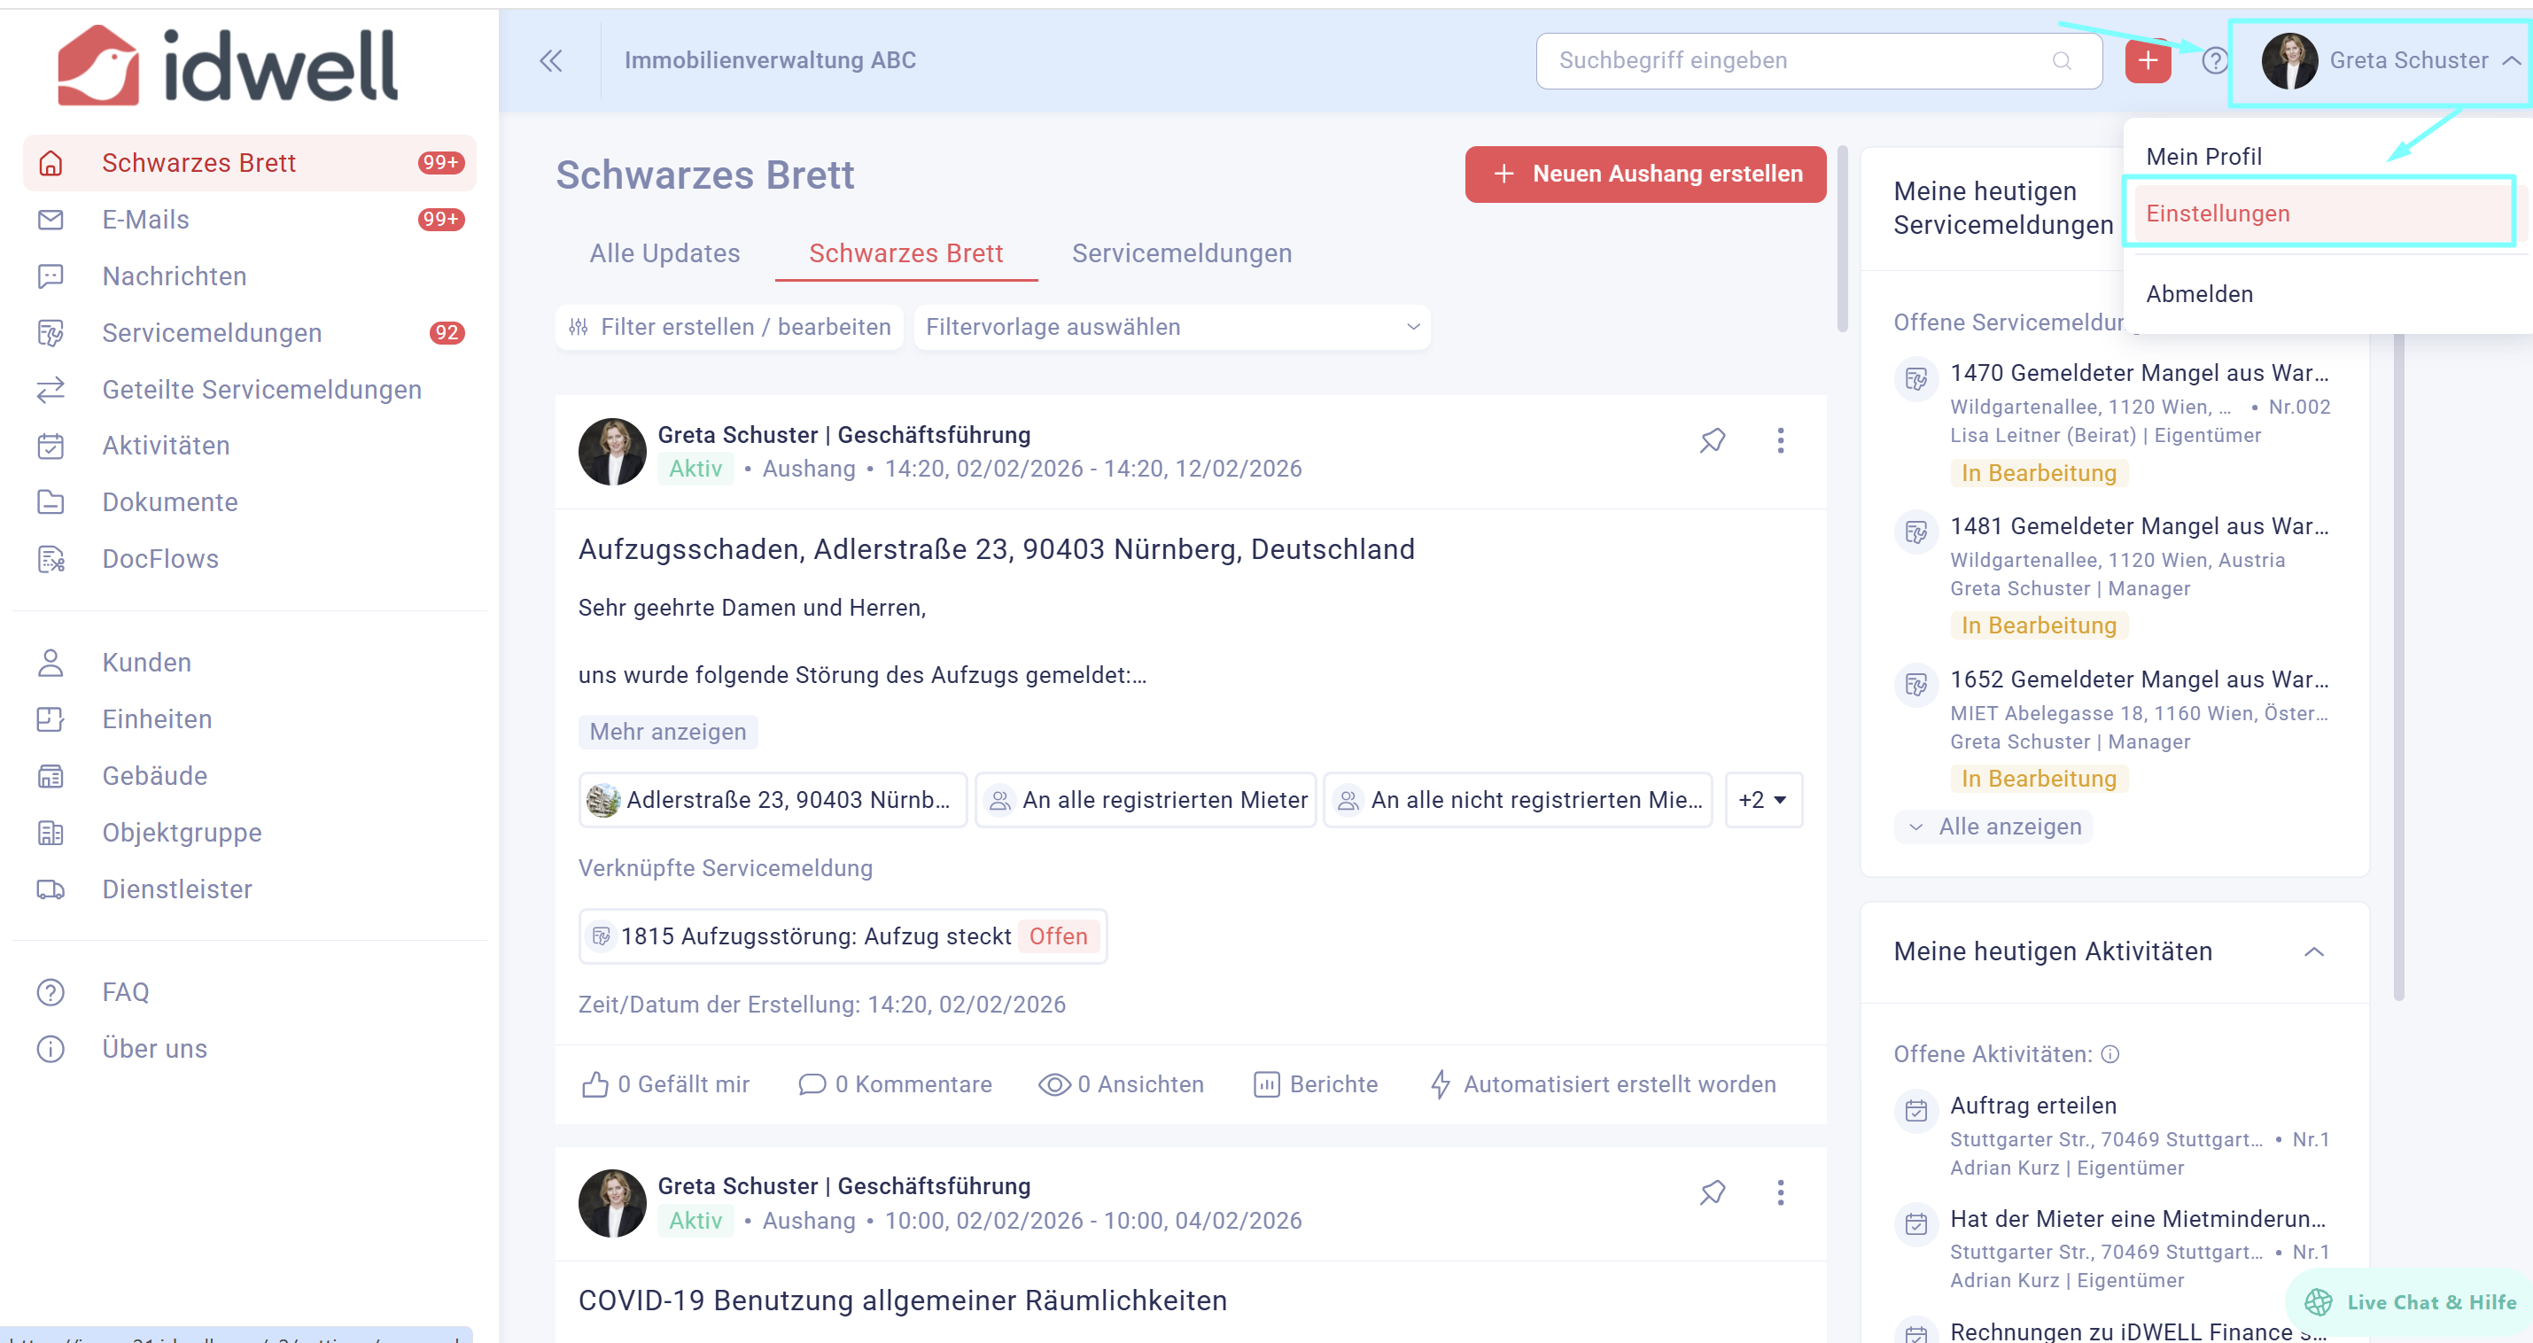Open three-dot menu on Aufzugsschaden post
This screenshot has width=2533, height=1343.
tap(1780, 440)
